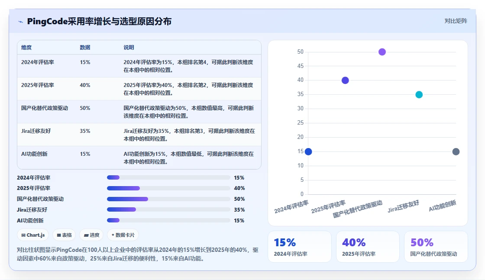This screenshot has height=280, width=485.
Task: Click the chart point for 2025年评估率
Action: [345, 80]
